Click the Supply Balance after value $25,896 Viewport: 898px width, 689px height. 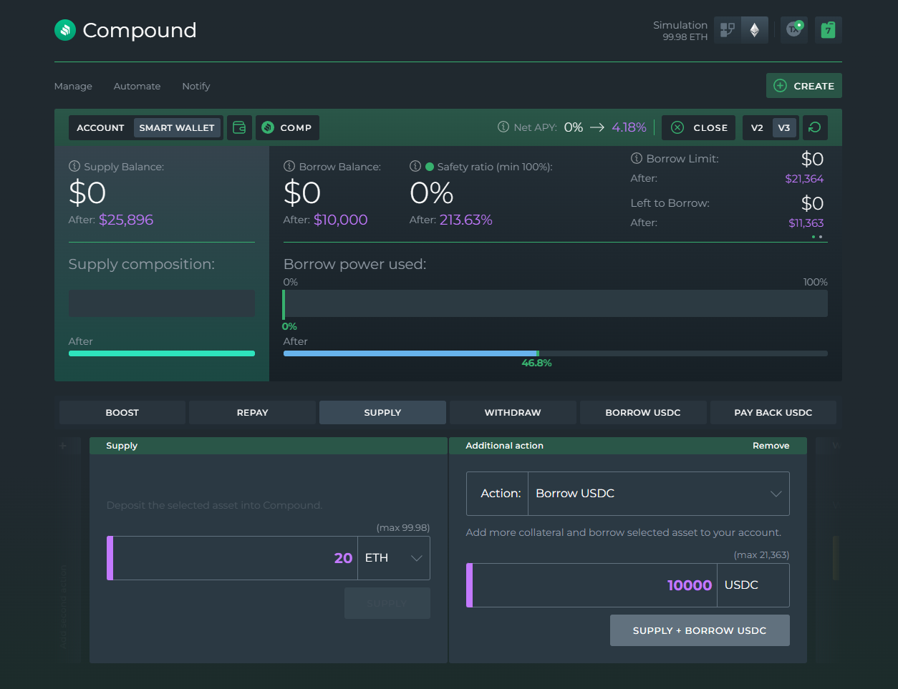(x=126, y=220)
